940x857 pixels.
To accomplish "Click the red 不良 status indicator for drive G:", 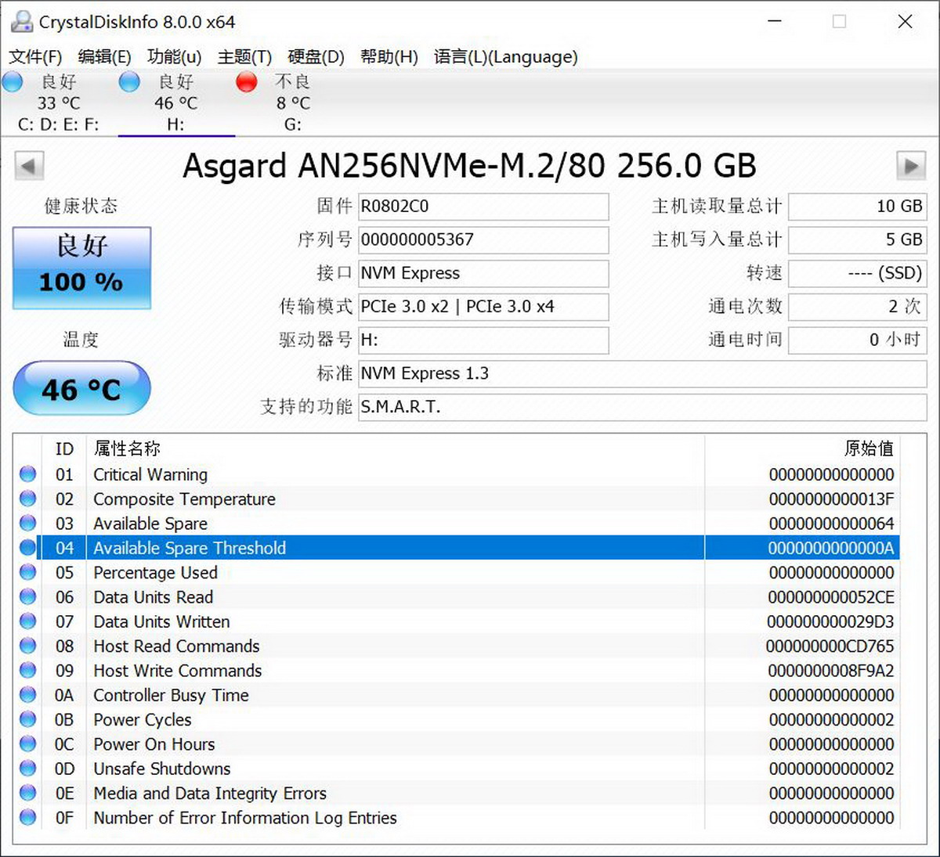I will pos(246,81).
